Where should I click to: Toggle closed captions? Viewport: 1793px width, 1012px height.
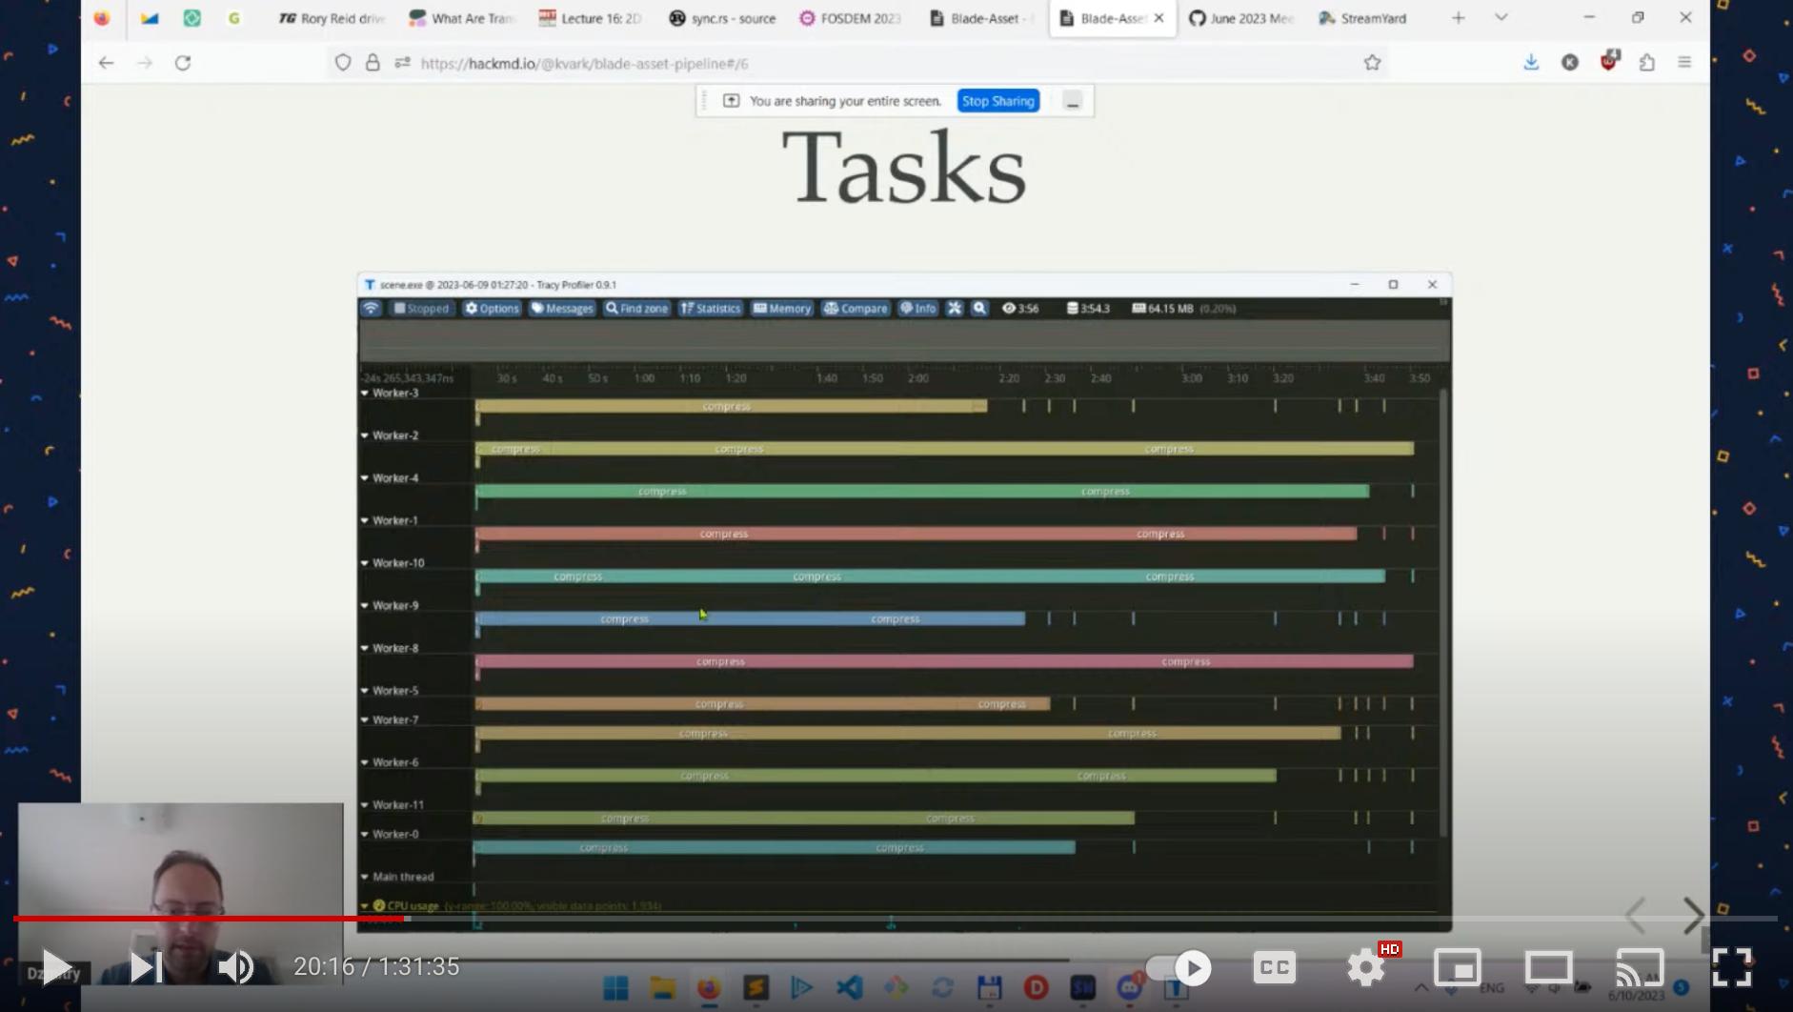point(1274,967)
